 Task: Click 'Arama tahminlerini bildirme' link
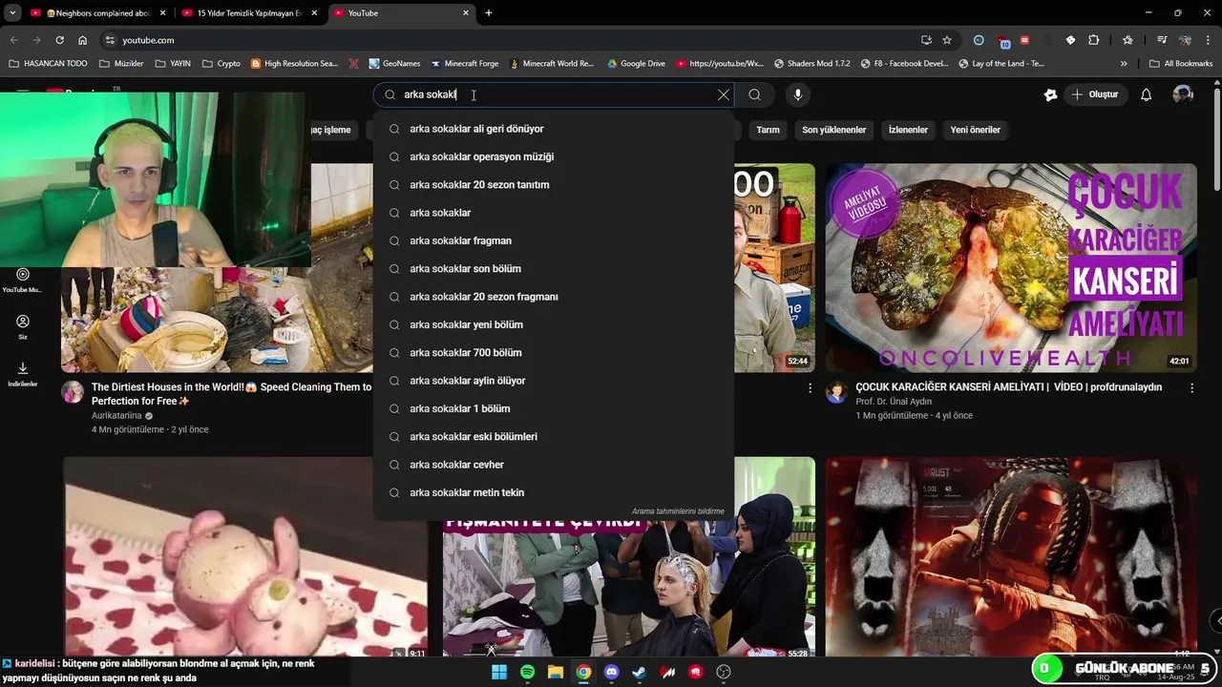678,511
